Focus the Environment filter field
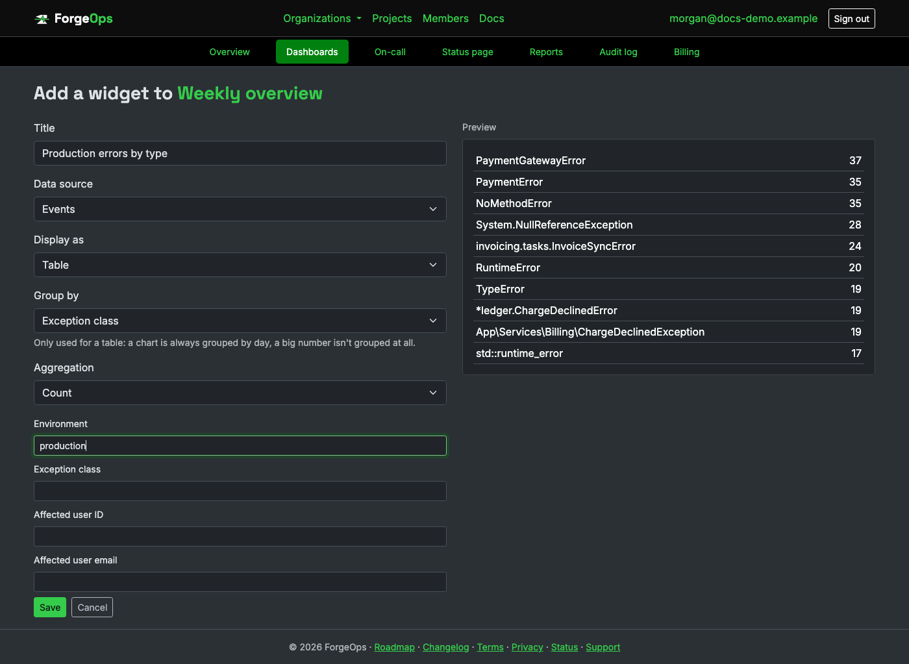Image resolution: width=909 pixels, height=664 pixels. 240,445
